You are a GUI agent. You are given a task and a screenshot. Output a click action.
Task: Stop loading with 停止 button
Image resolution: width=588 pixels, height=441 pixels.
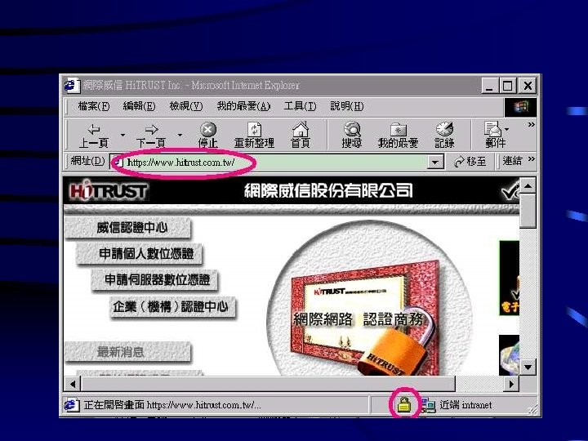[207, 136]
